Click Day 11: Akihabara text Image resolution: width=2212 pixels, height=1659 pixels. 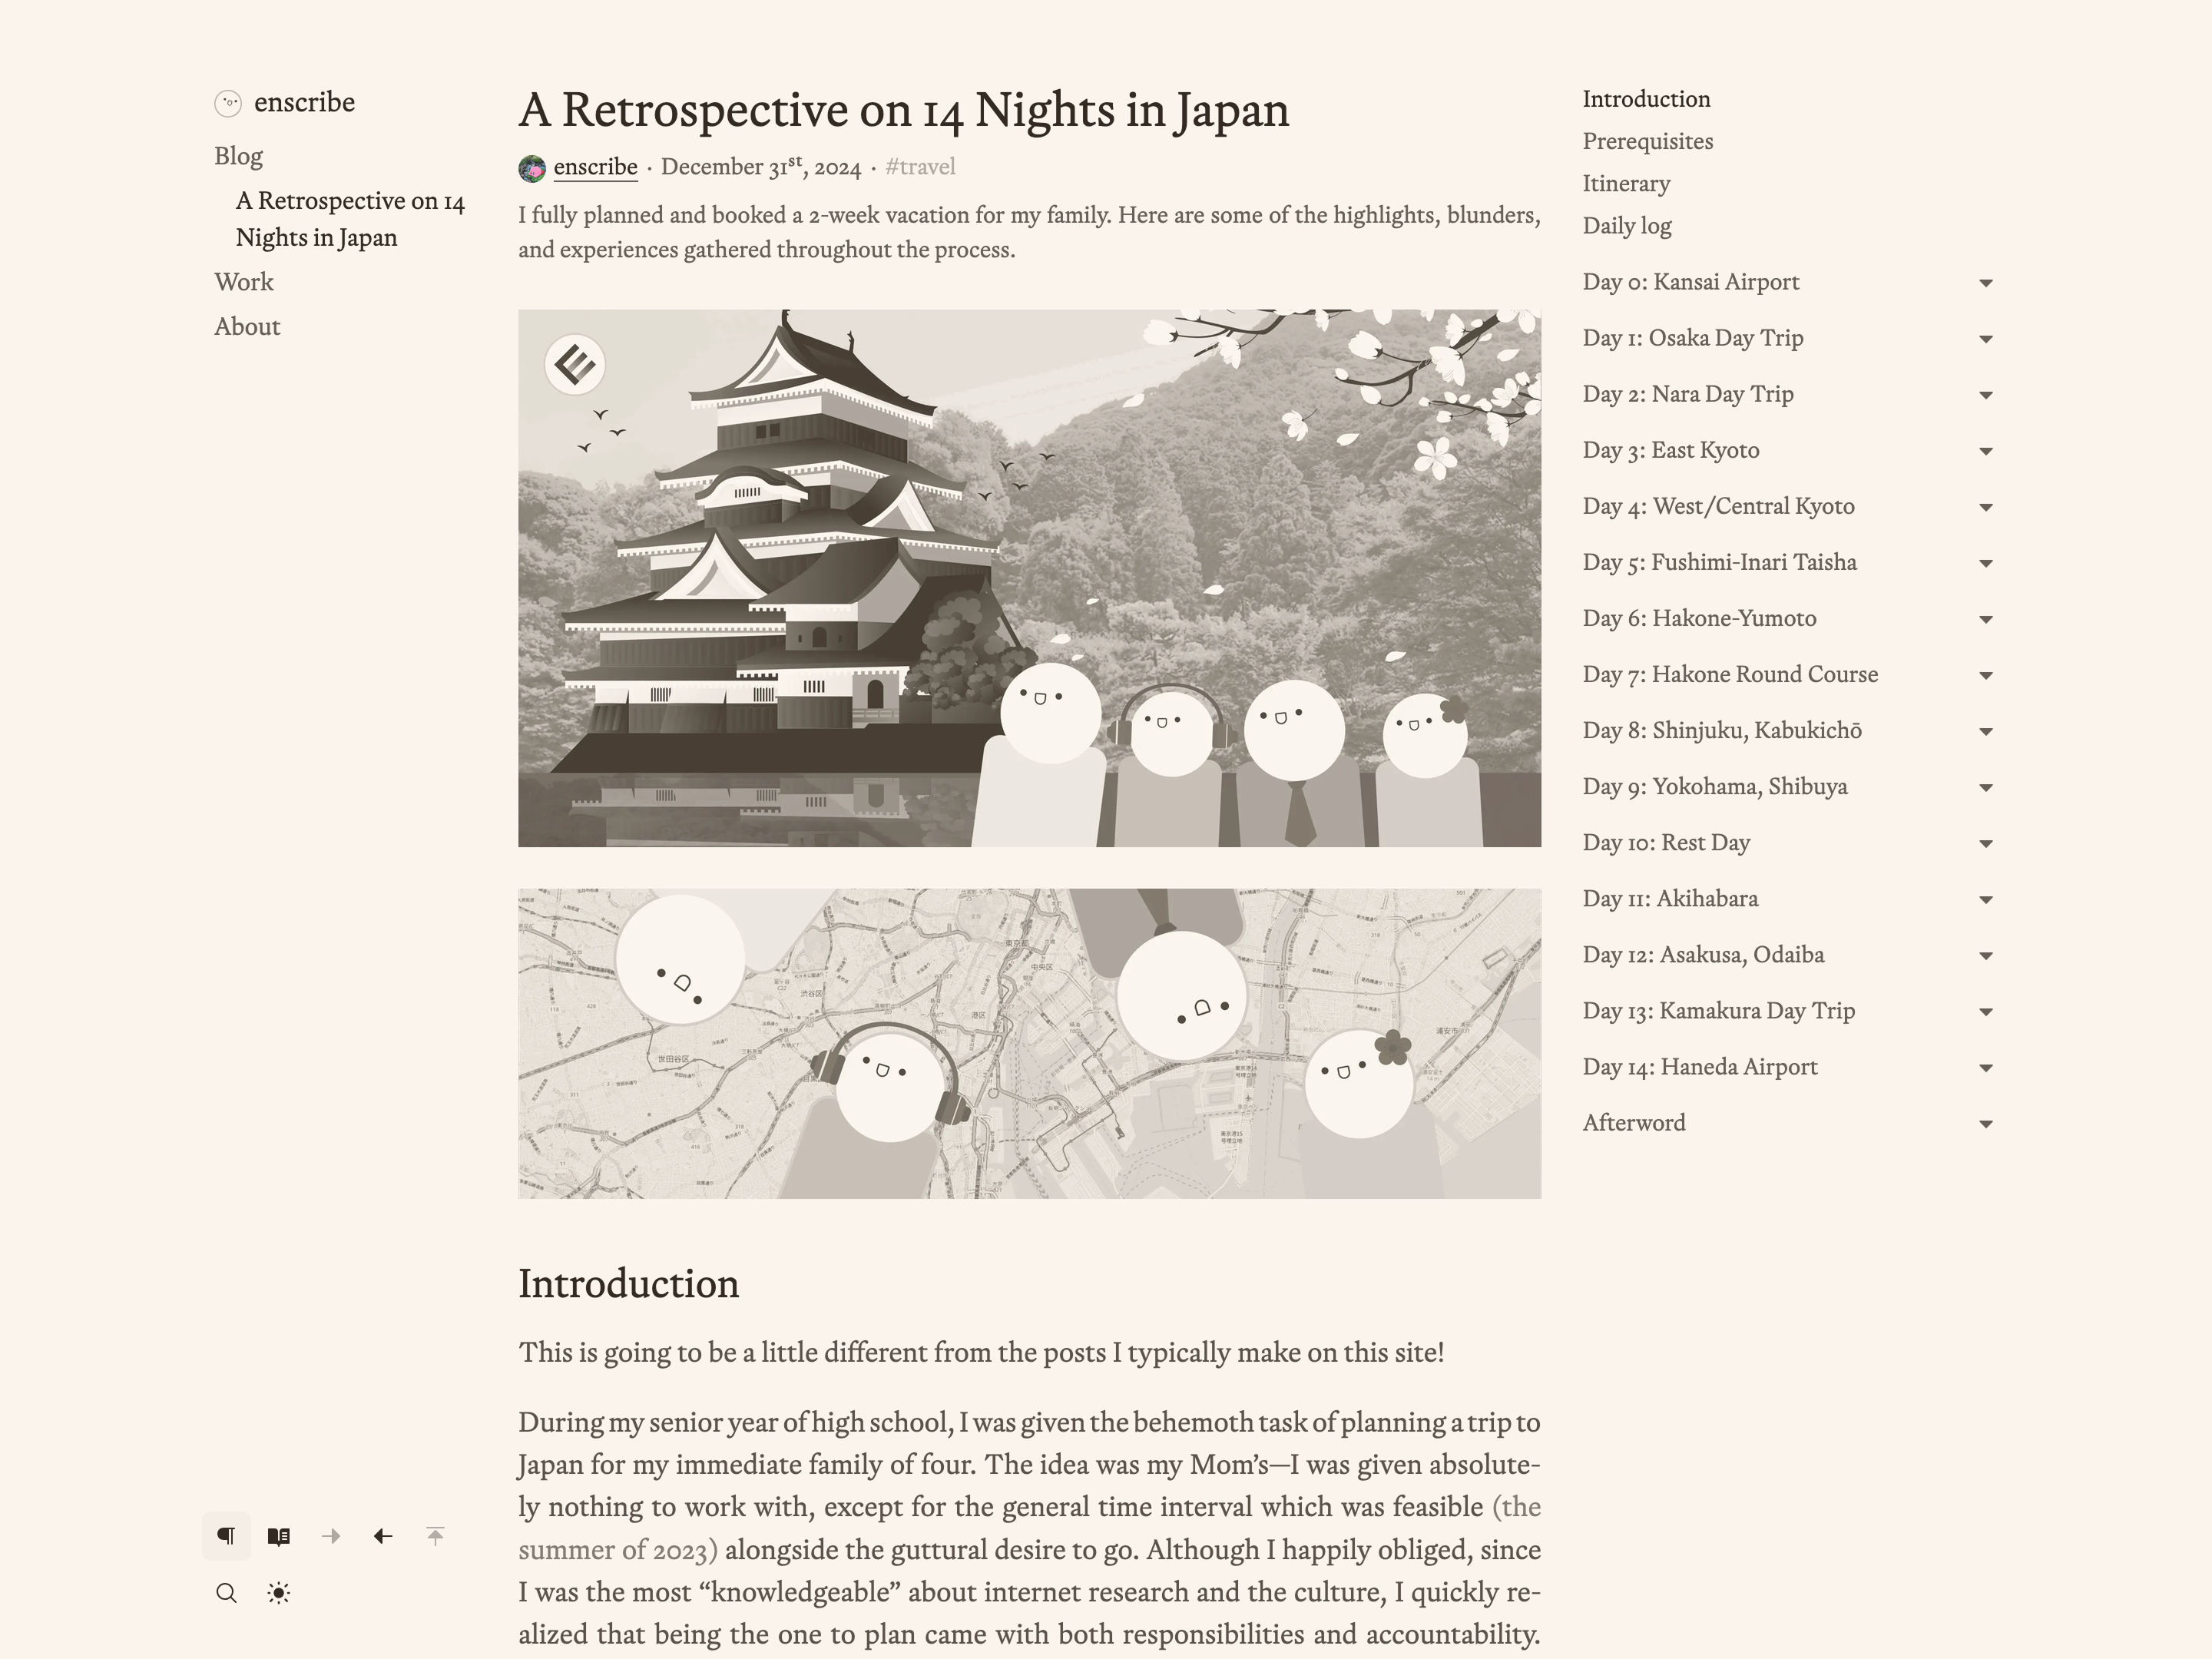[1670, 898]
